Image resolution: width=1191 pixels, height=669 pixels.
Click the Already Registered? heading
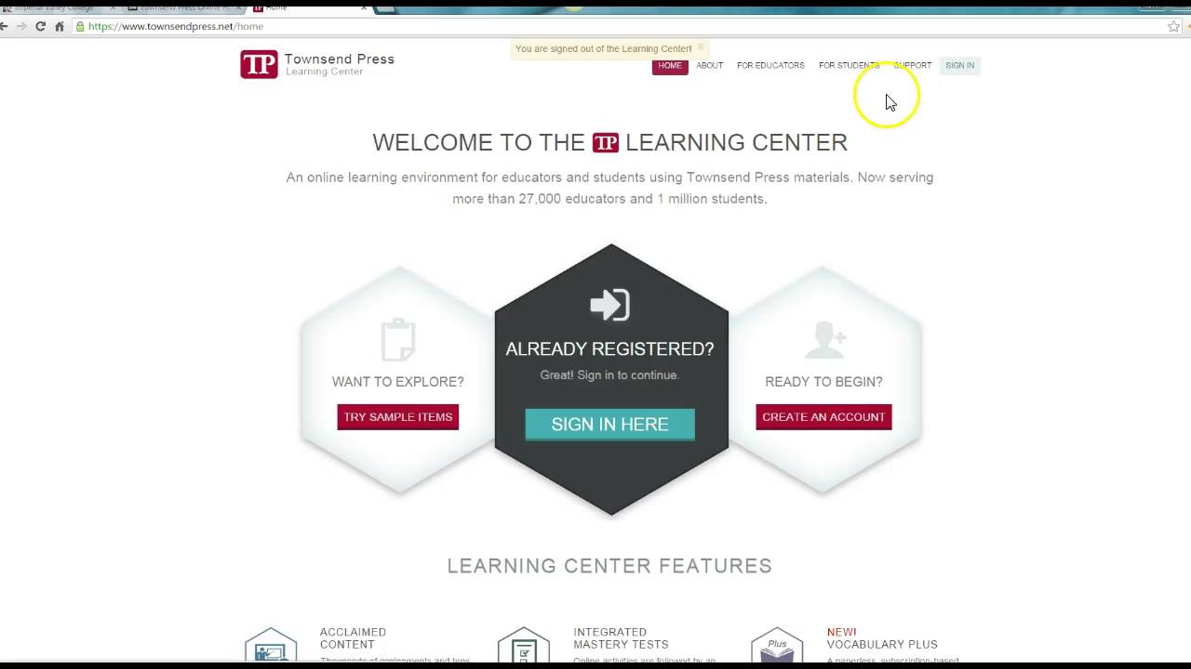pos(609,349)
